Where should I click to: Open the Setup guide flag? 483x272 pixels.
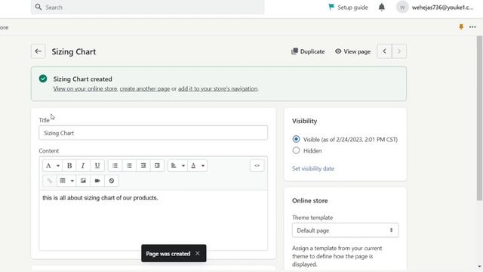click(x=348, y=7)
